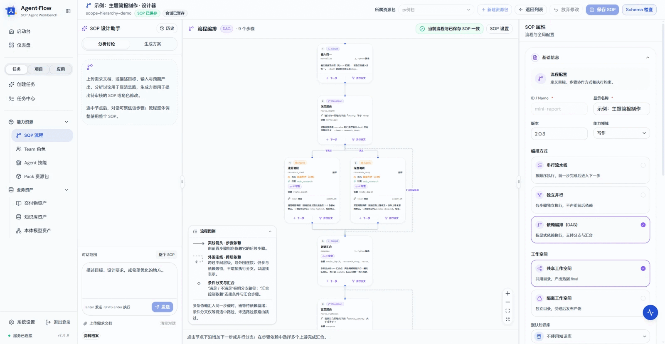665x344 pixels.
Task: Select the 串行流水线 orchestration option
Action: (590, 170)
